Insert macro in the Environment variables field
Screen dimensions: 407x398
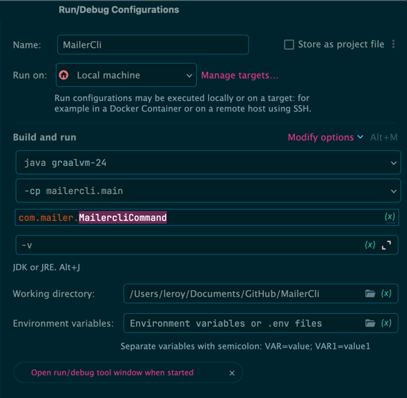coord(387,323)
